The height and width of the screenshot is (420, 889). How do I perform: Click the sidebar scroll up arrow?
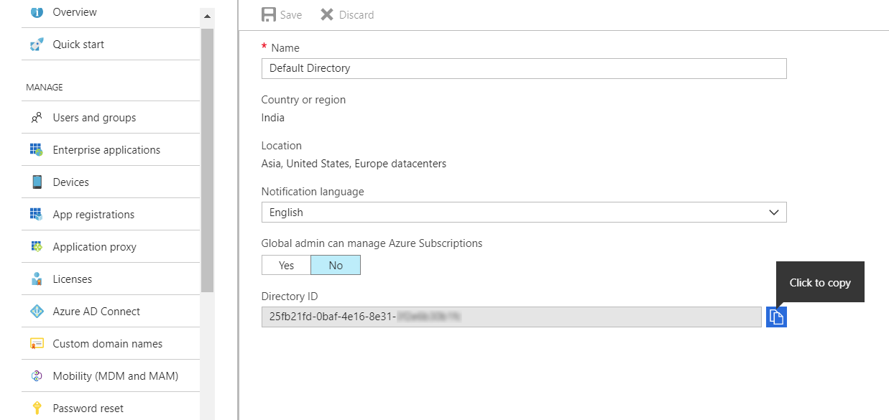pos(208,16)
